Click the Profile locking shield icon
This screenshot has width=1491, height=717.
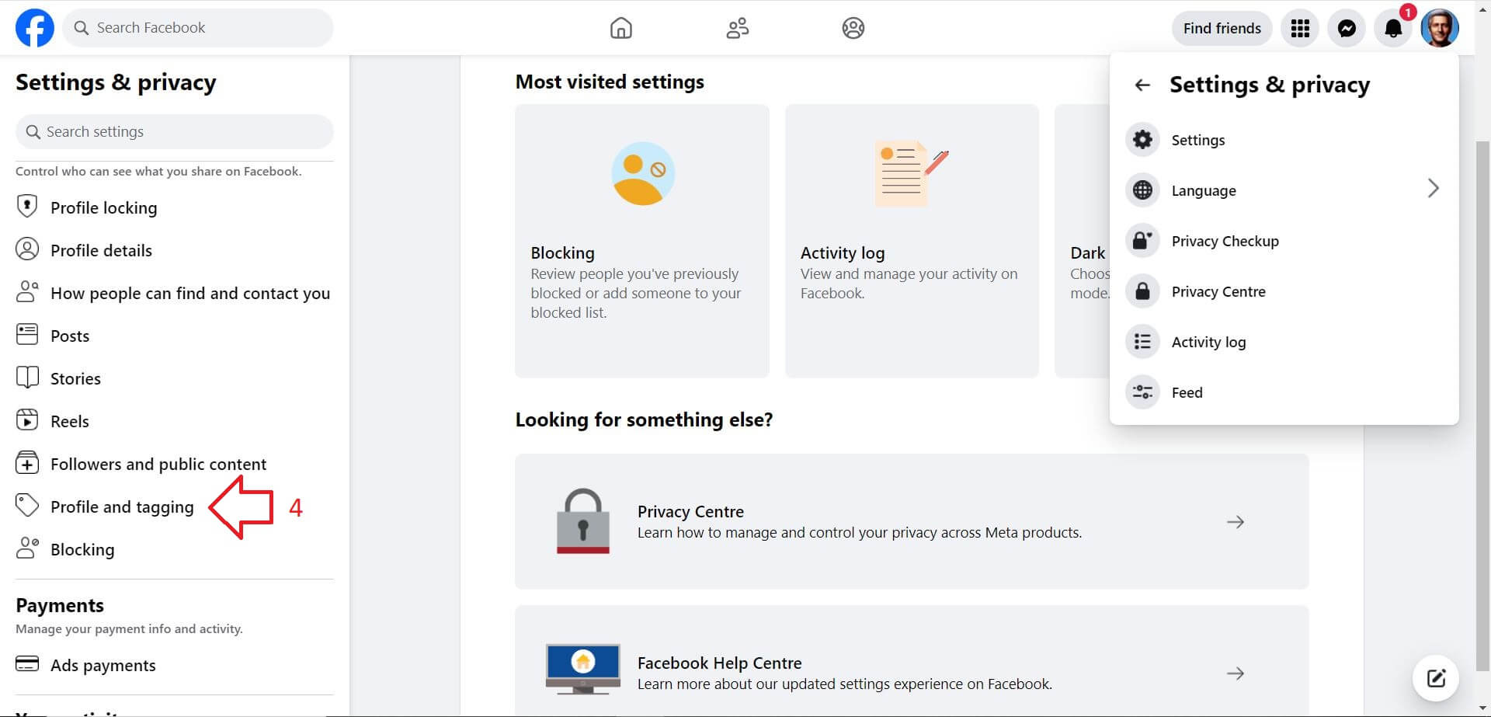click(27, 207)
